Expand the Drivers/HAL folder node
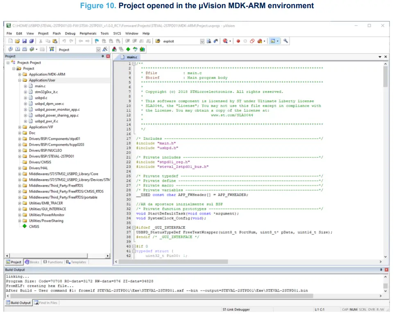Image resolution: width=394 pixels, height=314 pixels. 20,168
